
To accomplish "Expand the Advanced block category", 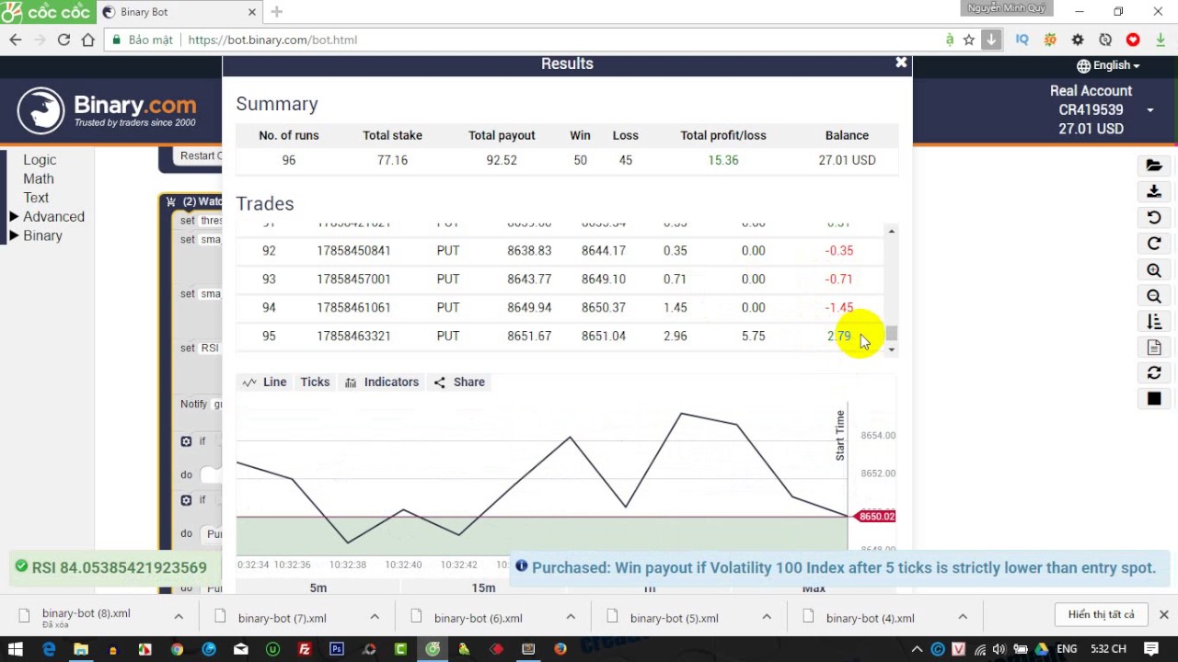I will [x=47, y=216].
